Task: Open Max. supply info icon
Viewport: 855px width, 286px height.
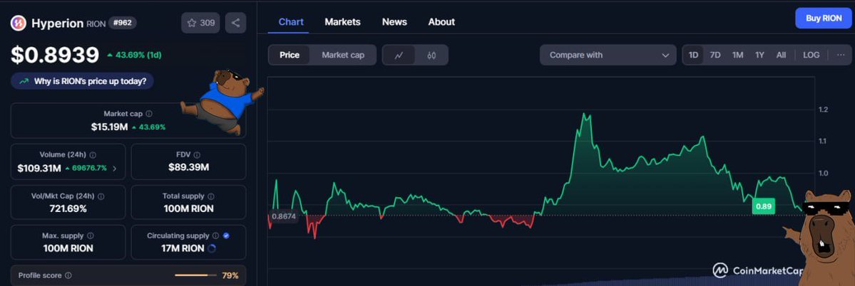Action: click(x=91, y=236)
